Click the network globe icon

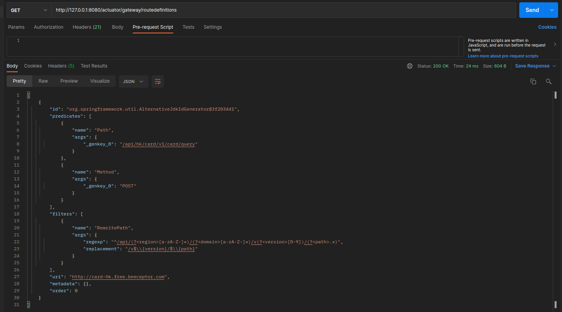(410, 66)
